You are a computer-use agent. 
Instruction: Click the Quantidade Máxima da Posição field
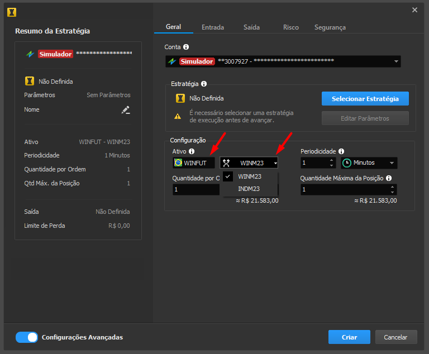pos(349,189)
